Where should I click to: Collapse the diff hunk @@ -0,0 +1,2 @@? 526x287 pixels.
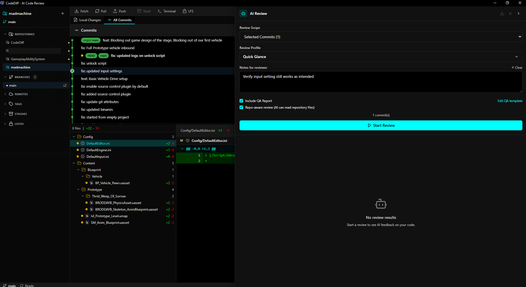click(182, 149)
